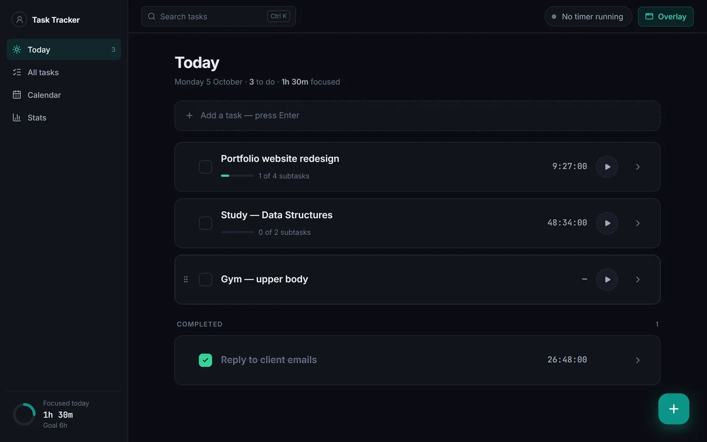
Task: Click the No timer running status pill
Action: pos(588,17)
